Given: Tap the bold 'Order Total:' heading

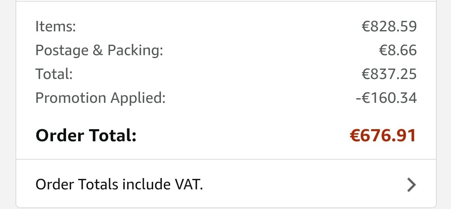Looking at the screenshot, I should (x=86, y=135).
